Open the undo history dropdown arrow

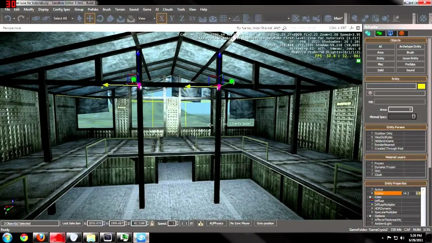coord(14,19)
